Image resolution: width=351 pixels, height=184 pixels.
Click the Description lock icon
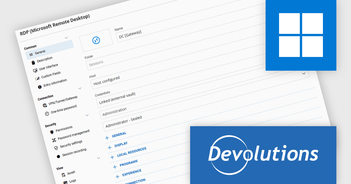point(33,63)
